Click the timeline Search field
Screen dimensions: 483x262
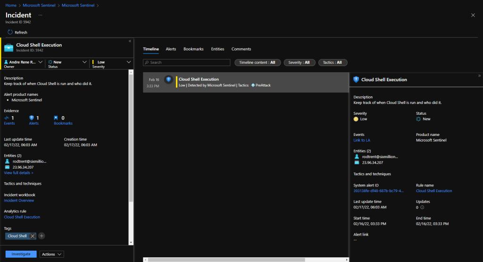tap(187, 63)
